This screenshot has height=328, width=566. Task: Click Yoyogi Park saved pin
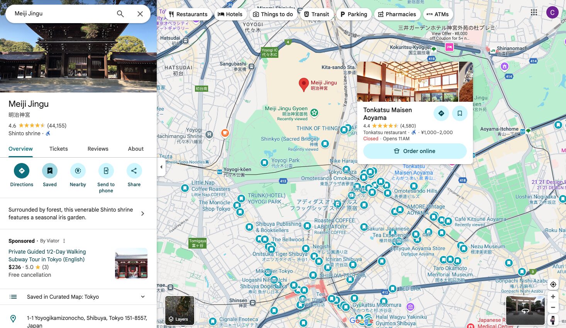coord(264,163)
